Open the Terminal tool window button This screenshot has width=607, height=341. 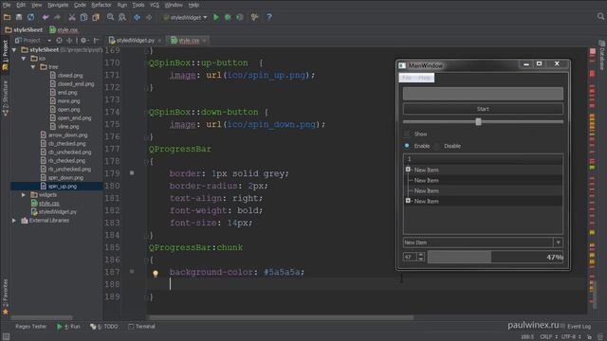[141, 326]
